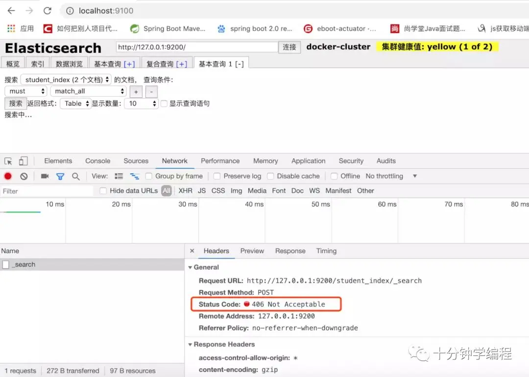Click the cluster health yellow status
The height and width of the screenshot is (377, 529).
click(x=437, y=47)
